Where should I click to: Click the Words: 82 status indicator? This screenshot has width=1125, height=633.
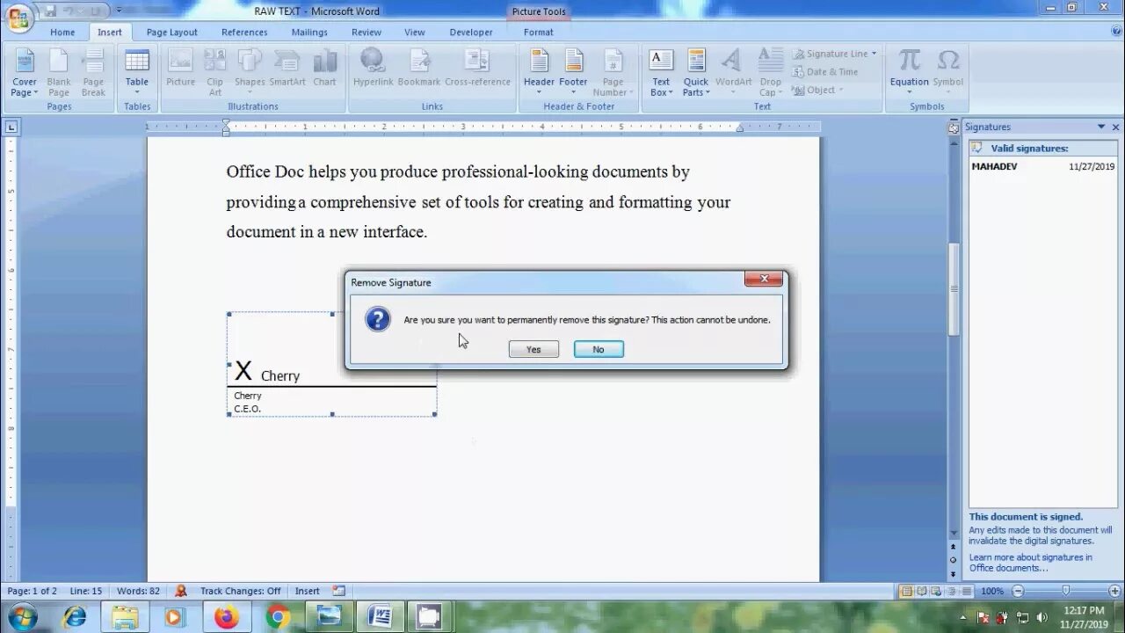138,591
